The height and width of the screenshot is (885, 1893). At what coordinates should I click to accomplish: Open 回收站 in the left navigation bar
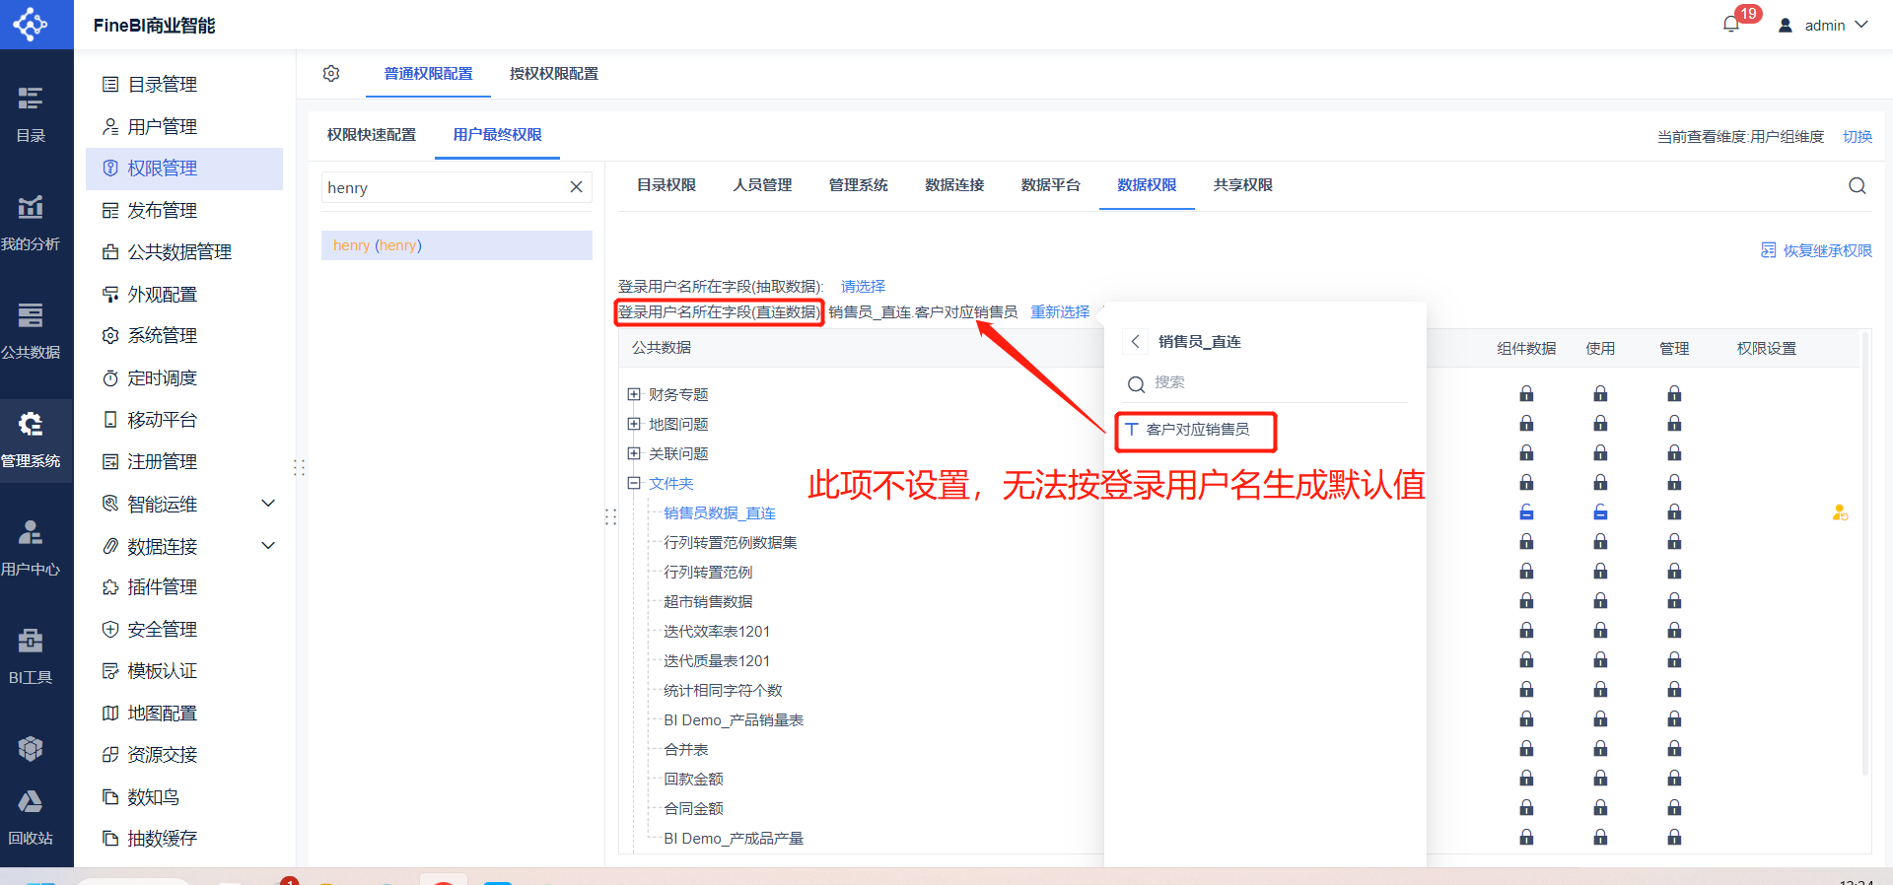point(31,818)
